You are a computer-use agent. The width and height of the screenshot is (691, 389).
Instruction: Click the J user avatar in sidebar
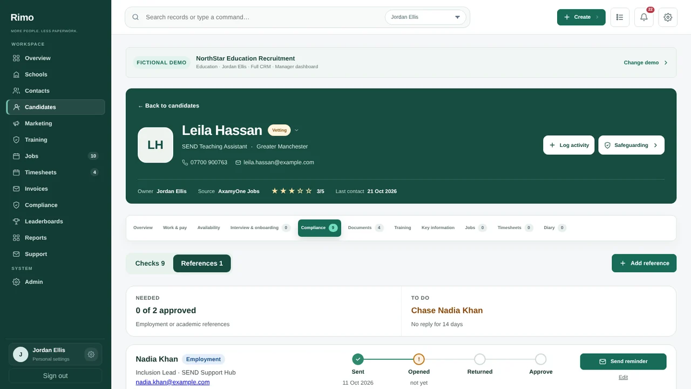click(21, 354)
